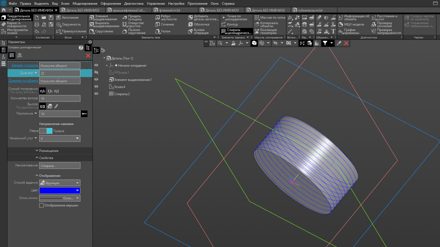Click the Базовая плоскость link
This screenshot has height=247, width=440.
(25, 65)
